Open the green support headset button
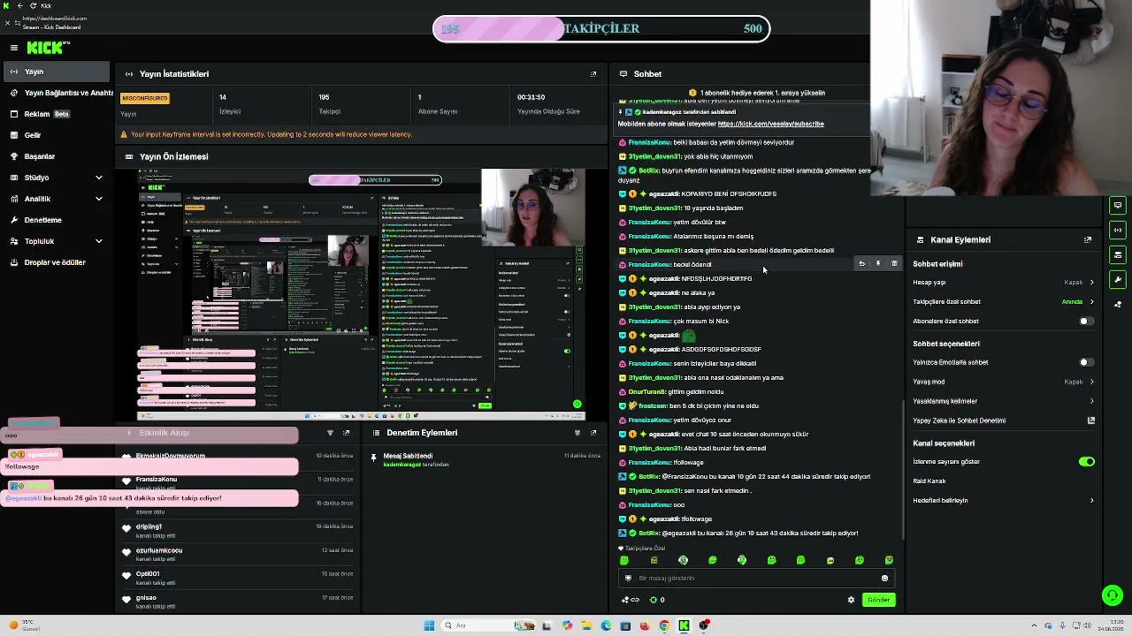Image resolution: width=1132 pixels, height=636 pixels. [x=1113, y=595]
